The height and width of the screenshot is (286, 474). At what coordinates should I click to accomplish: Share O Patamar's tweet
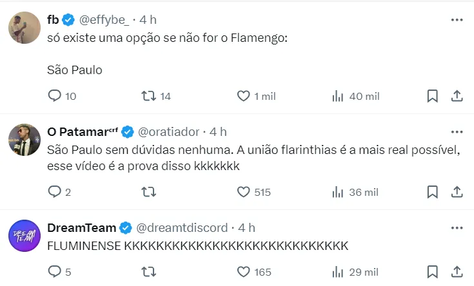pos(457,191)
